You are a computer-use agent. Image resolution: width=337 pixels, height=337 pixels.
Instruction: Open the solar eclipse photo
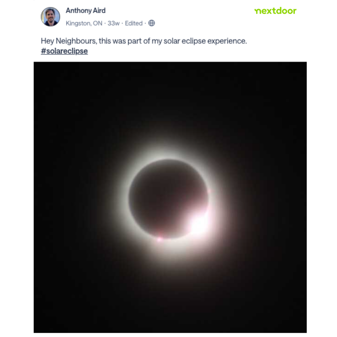tap(170, 197)
